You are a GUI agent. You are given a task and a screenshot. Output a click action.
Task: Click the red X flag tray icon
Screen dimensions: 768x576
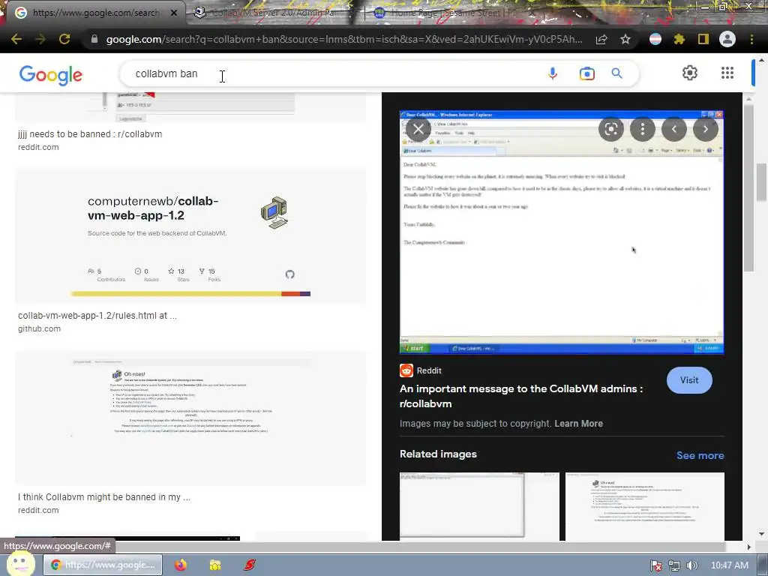(x=656, y=565)
